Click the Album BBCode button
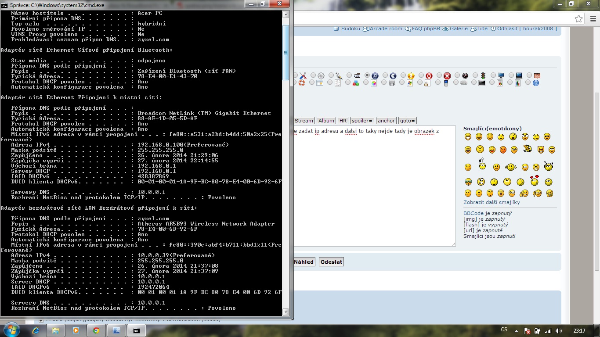 pyautogui.click(x=326, y=121)
